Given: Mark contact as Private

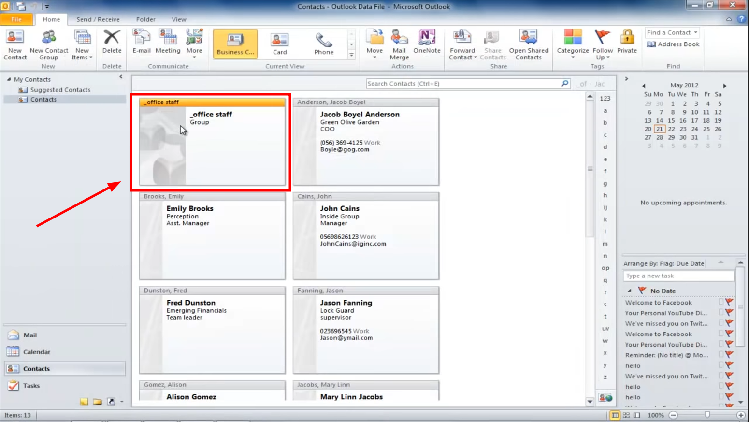Looking at the screenshot, I should 627,44.
